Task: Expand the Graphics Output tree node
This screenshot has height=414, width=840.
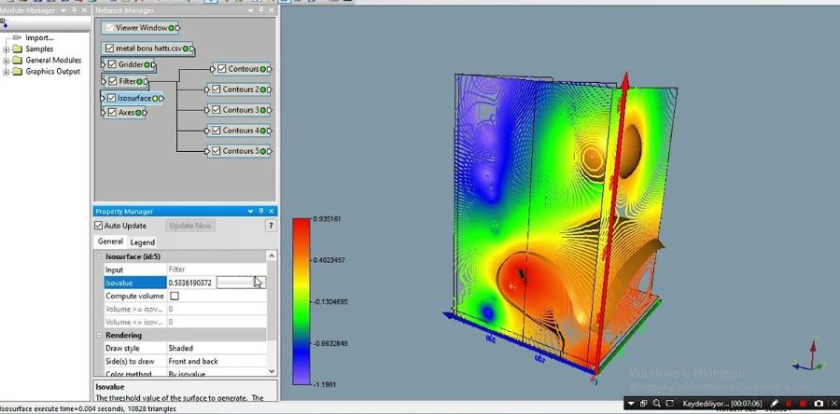Action: [7, 72]
